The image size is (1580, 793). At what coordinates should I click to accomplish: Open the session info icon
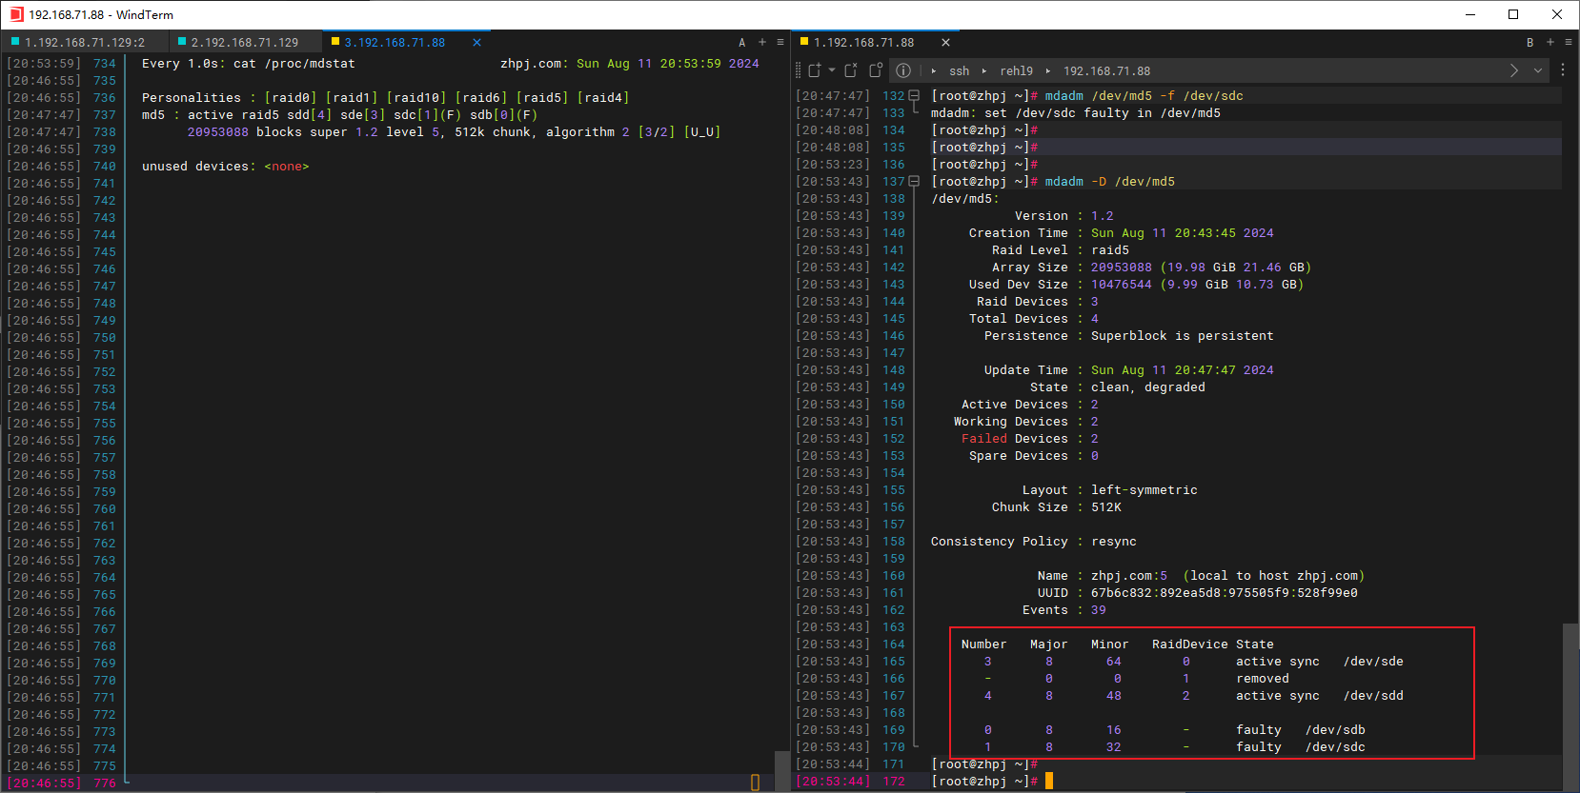click(903, 70)
